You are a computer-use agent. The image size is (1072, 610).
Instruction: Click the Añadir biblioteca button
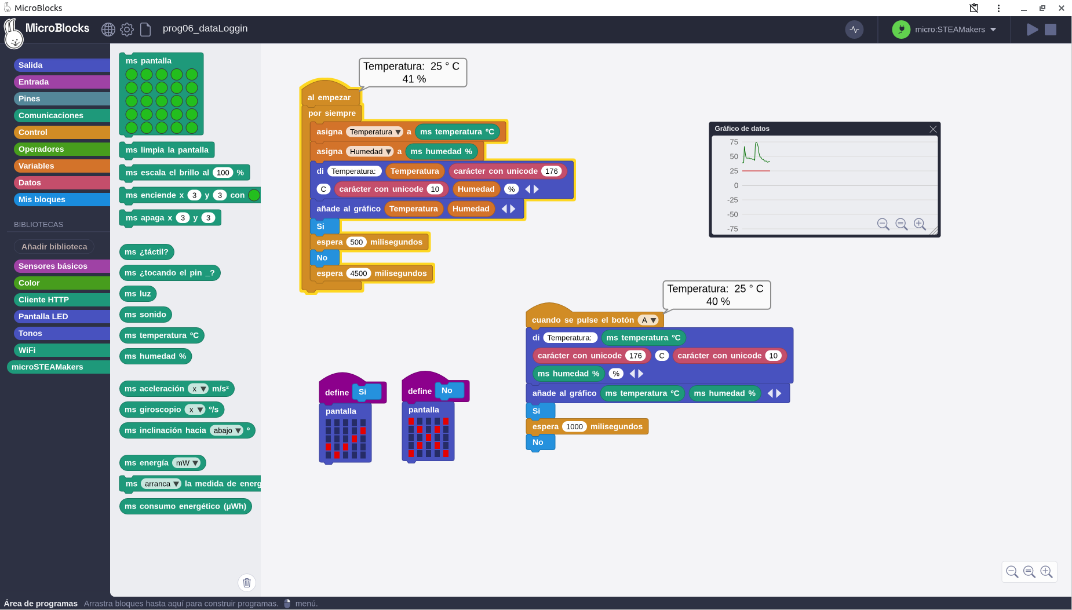(x=54, y=247)
